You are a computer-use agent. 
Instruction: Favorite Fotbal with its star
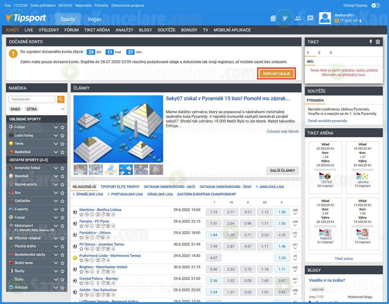tap(62, 127)
